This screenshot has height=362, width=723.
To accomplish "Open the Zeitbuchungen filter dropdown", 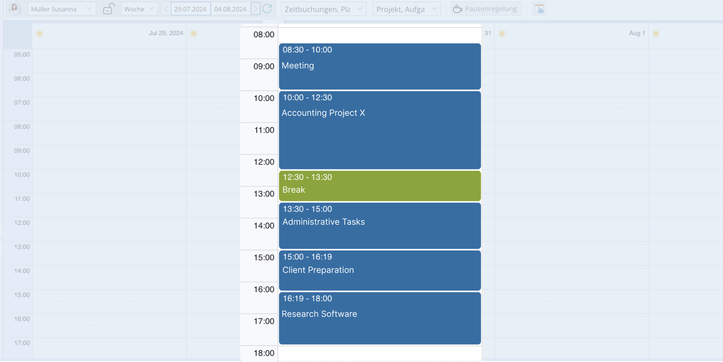I will coord(323,9).
